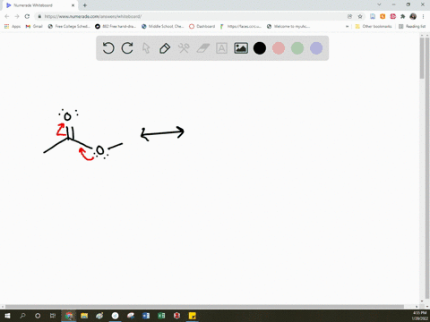The height and width of the screenshot is (322, 430).
Task: Open the crossed tools icon
Action: pyautogui.click(x=184, y=48)
